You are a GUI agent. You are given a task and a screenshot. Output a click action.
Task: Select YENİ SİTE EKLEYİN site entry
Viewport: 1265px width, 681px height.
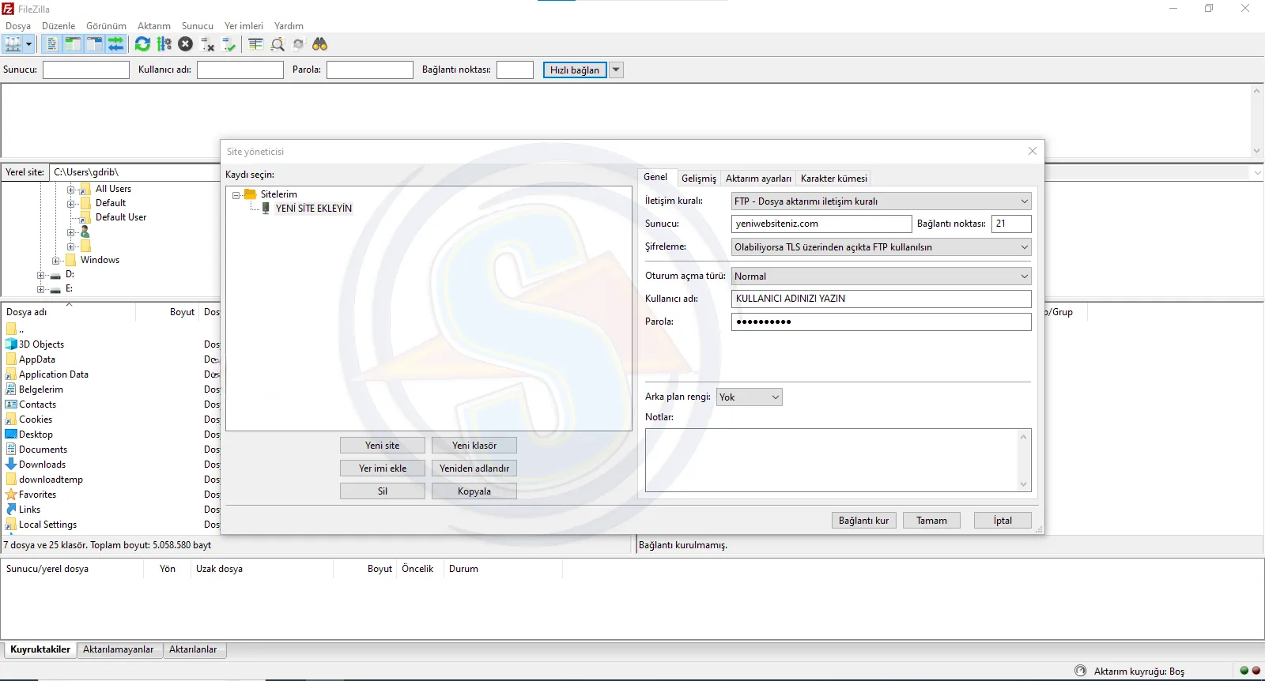point(314,209)
